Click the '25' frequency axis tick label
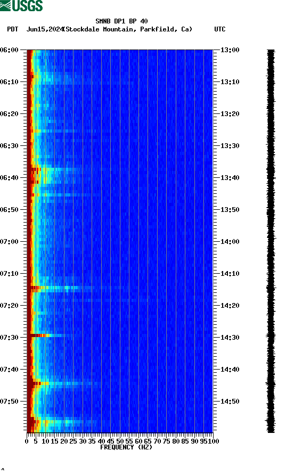The image size is (294, 475). point(73,441)
